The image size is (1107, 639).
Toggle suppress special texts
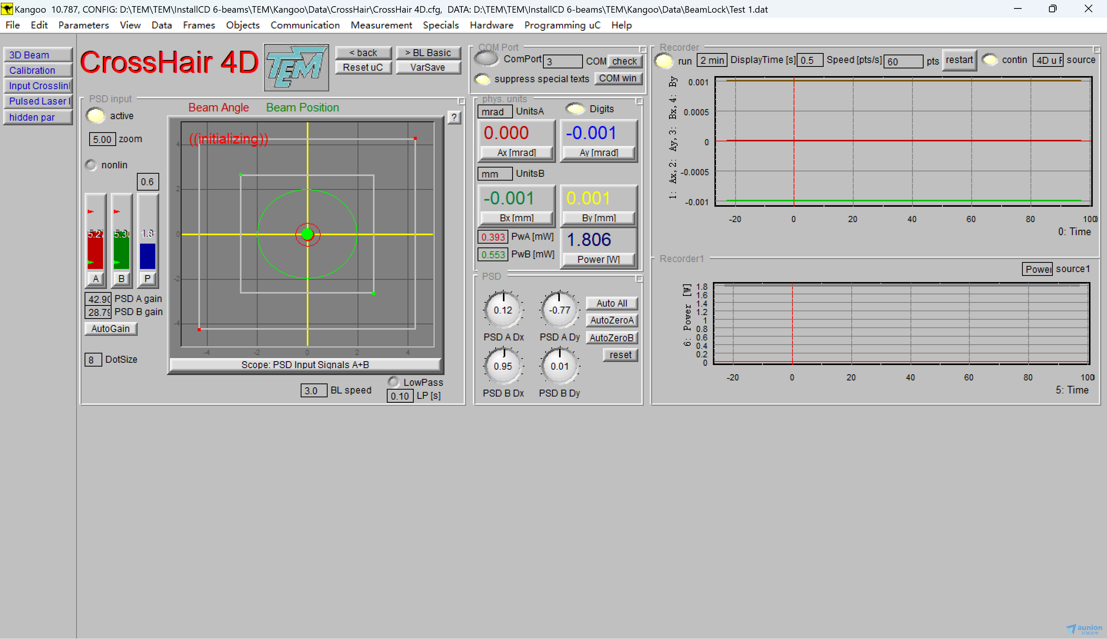[482, 80]
